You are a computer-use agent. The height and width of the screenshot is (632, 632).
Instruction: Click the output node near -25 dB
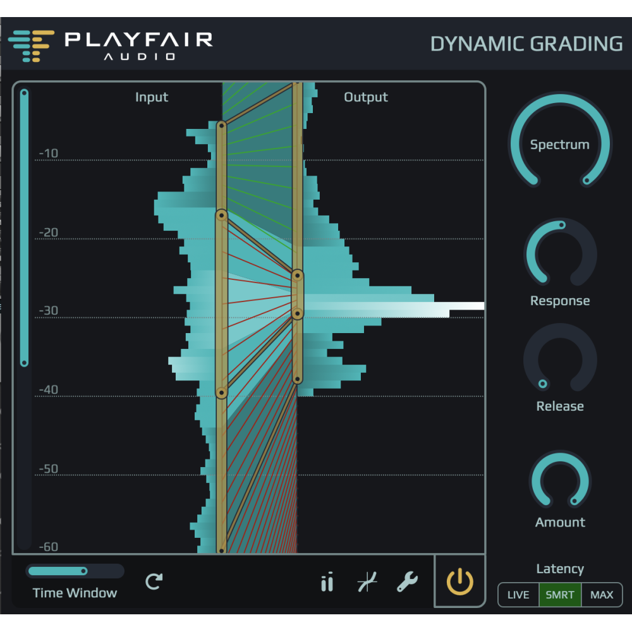pos(298,276)
